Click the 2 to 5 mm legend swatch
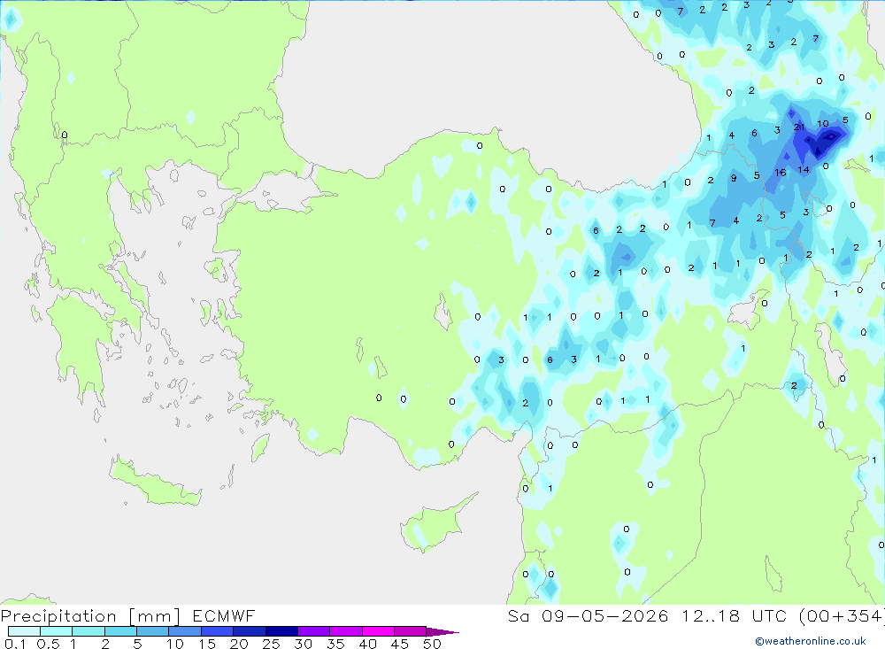Viewport: 885px width, 649px height. click(x=120, y=631)
